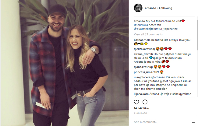198x126 pixels.
Task: Like the post with the heart icon
Action: 136,102
